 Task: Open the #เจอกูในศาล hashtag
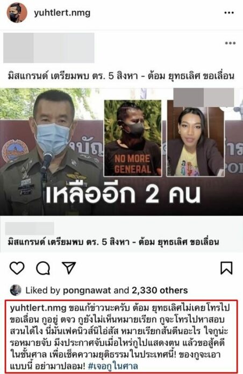click(113, 365)
